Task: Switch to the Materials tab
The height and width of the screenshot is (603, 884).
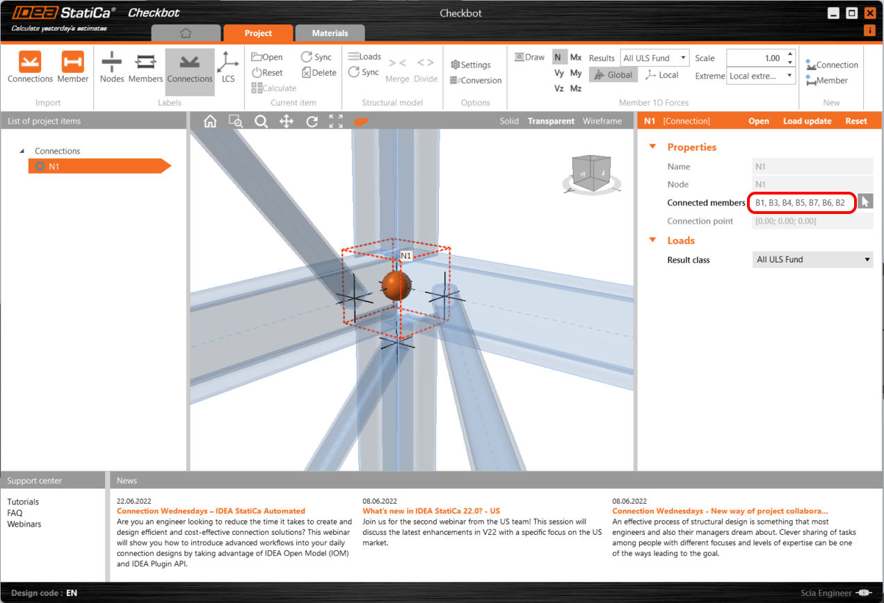Action: point(330,33)
